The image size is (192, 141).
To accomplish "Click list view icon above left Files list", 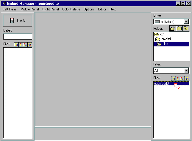I will click(25, 45).
